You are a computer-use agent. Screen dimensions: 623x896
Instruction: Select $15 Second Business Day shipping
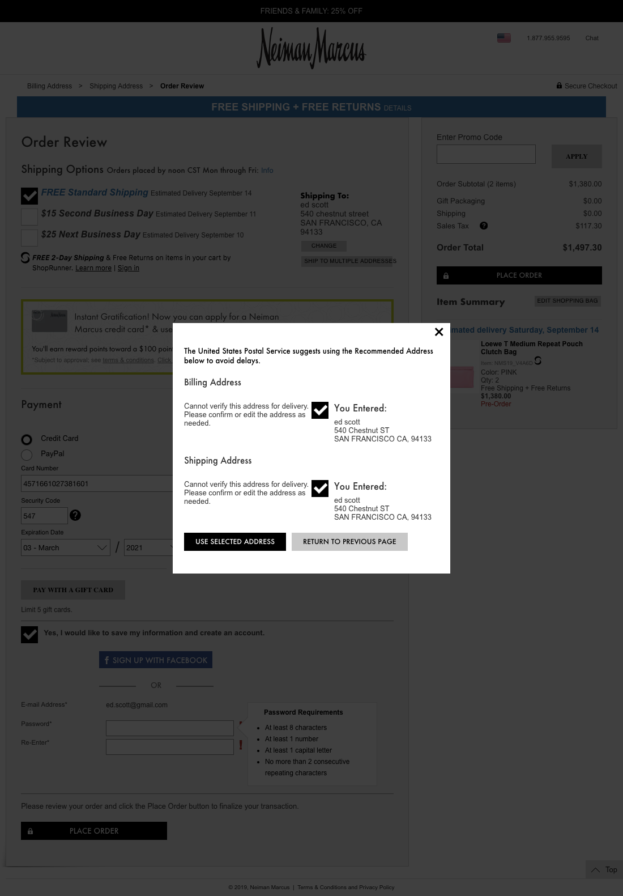coord(29,217)
